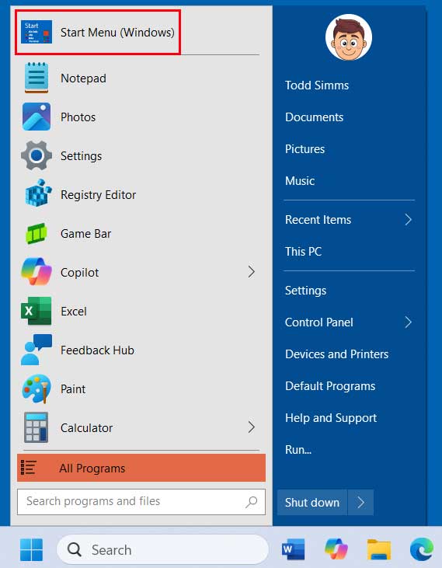Launch Photos using its mountain icon
The height and width of the screenshot is (568, 442).
point(37,117)
